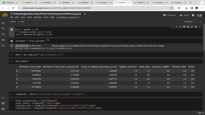Clear output icon of upload cell
205x115 pixels.
point(12,46)
